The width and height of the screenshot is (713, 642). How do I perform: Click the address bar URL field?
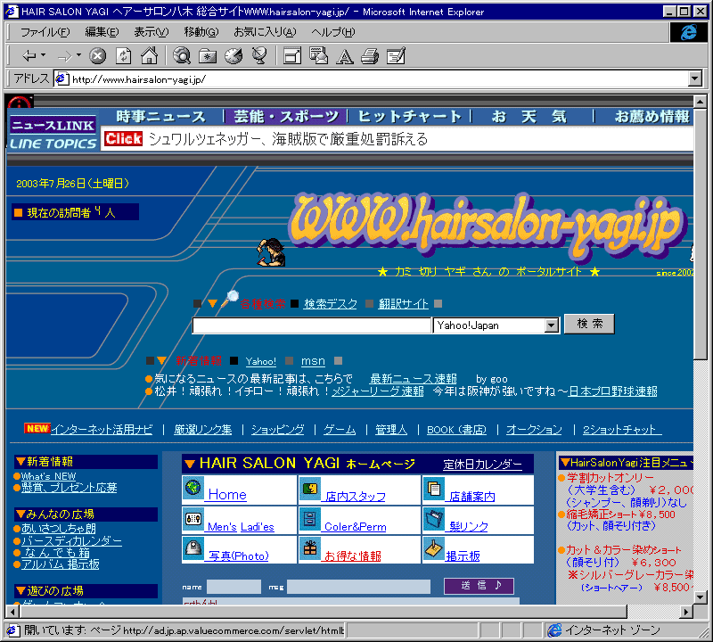[372, 79]
